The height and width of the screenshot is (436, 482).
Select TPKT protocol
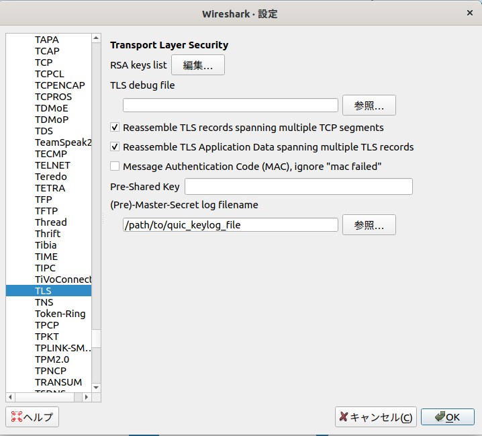(47, 337)
